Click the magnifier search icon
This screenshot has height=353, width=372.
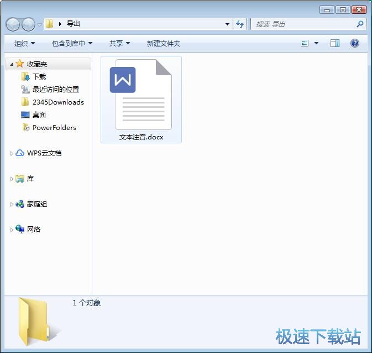360,24
